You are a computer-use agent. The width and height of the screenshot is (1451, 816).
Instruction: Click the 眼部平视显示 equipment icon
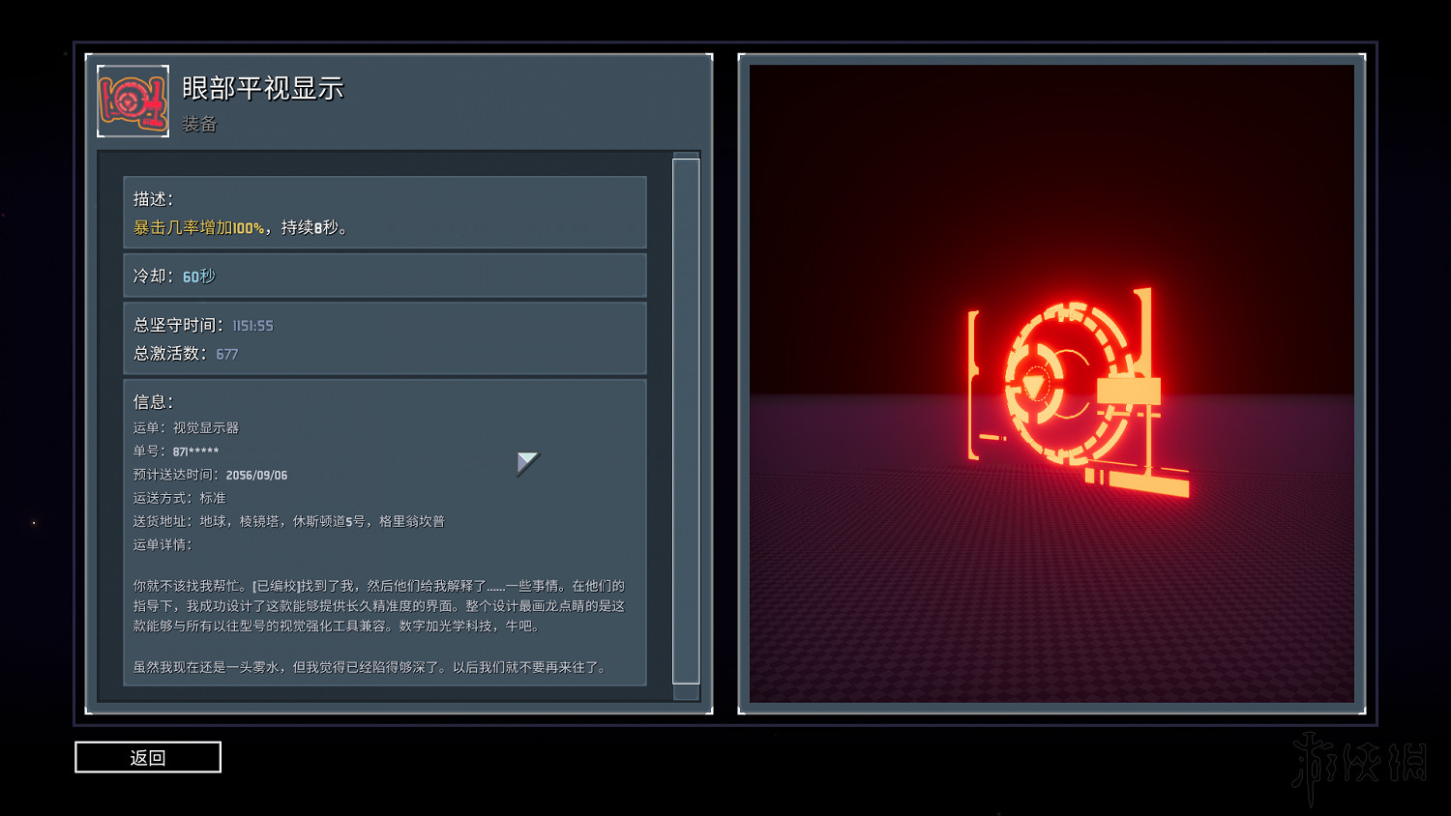[133, 102]
